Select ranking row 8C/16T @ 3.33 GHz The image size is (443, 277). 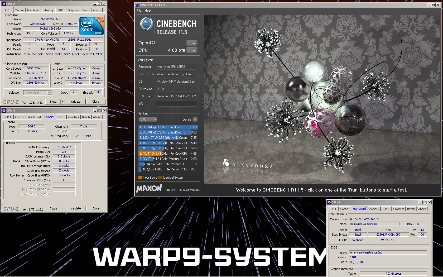click(168, 127)
